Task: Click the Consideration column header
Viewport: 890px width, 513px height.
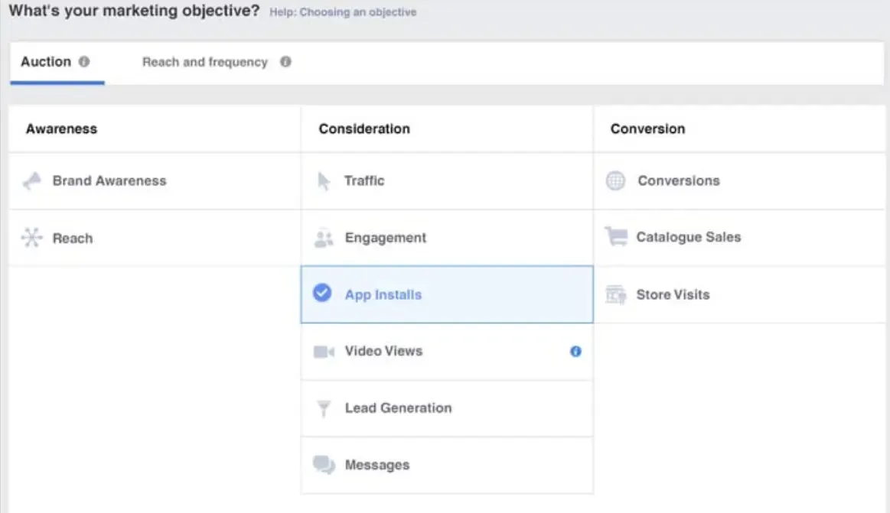Action: point(364,128)
